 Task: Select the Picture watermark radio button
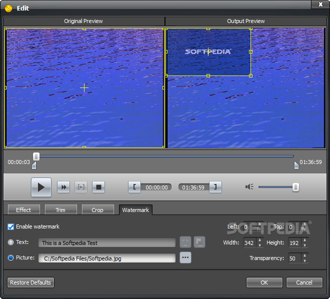pyautogui.click(x=10, y=258)
